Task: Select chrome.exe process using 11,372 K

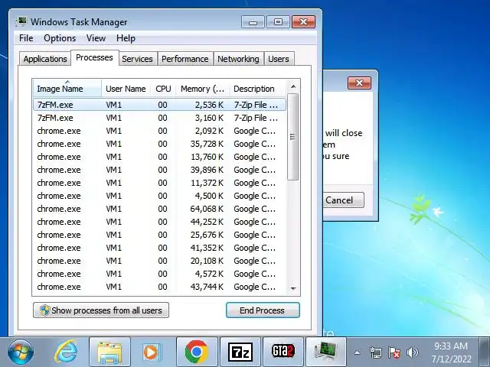Action: 159,183
